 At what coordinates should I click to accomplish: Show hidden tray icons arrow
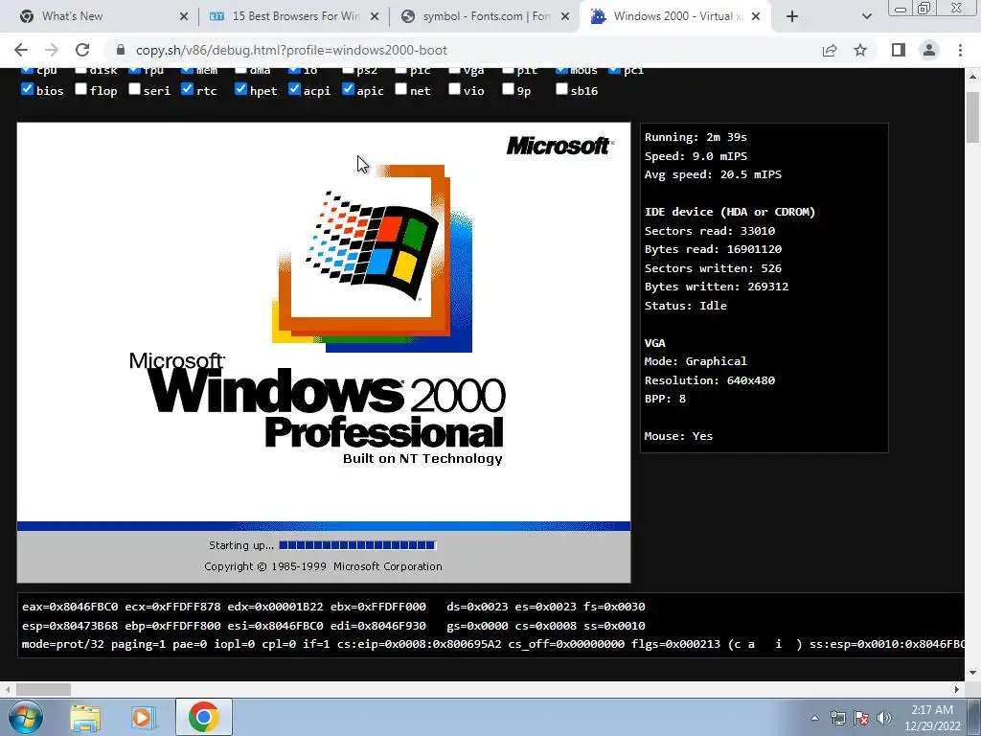(x=814, y=718)
